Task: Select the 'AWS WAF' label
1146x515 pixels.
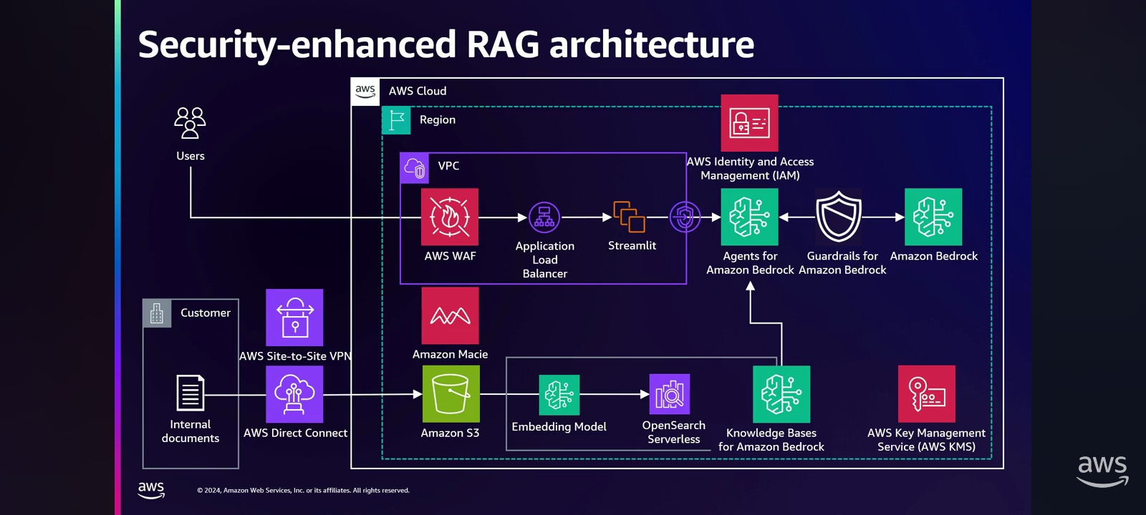Action: [x=450, y=256]
